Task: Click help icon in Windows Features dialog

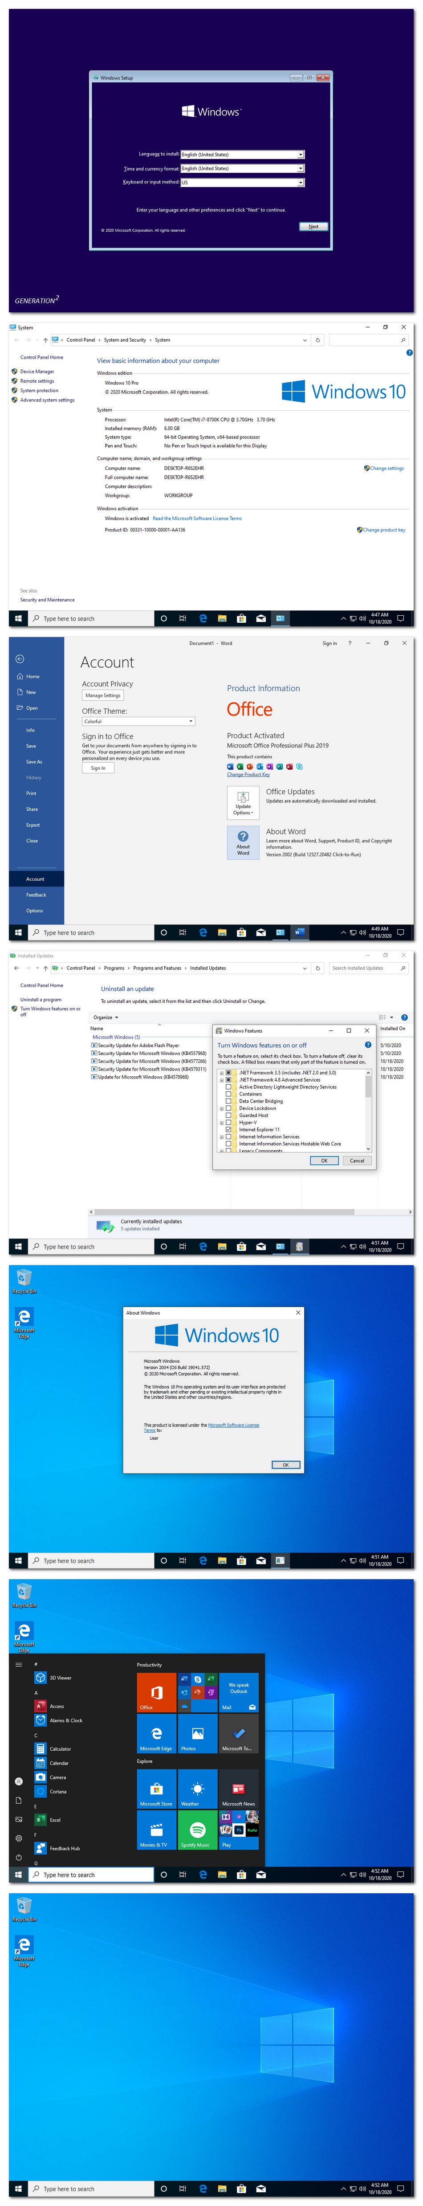Action: pos(368,1045)
